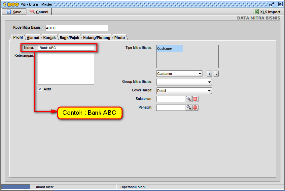Clear Penagih field with red icon
Viewport: 285px width, 191px height.
[195, 108]
